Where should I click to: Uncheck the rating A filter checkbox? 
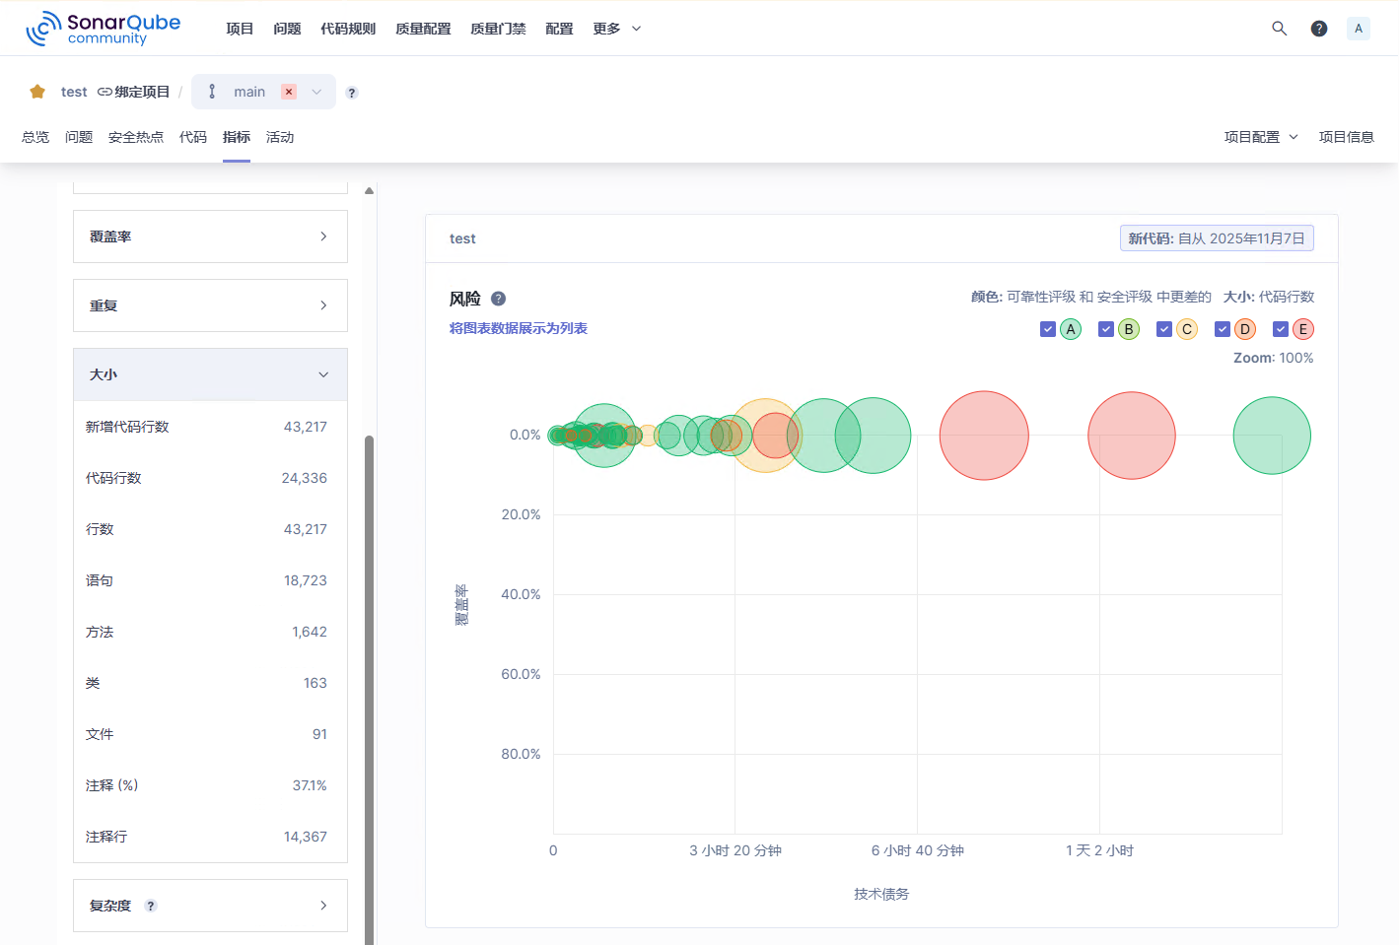1047,328
